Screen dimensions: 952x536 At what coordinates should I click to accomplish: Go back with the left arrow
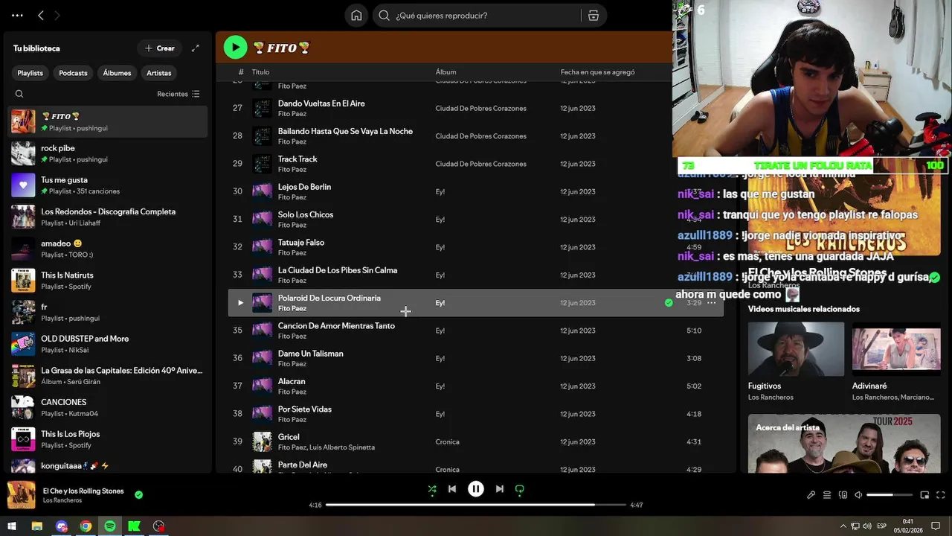tap(41, 15)
